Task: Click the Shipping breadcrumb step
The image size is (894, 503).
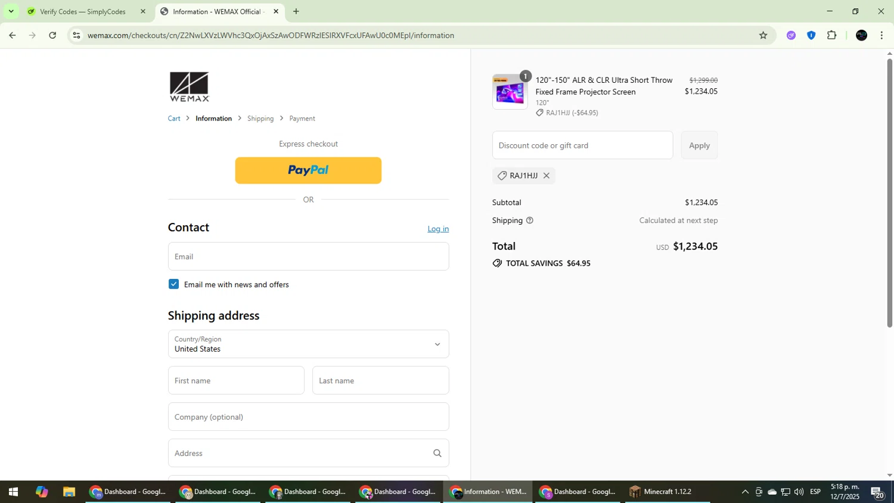Action: (x=260, y=119)
